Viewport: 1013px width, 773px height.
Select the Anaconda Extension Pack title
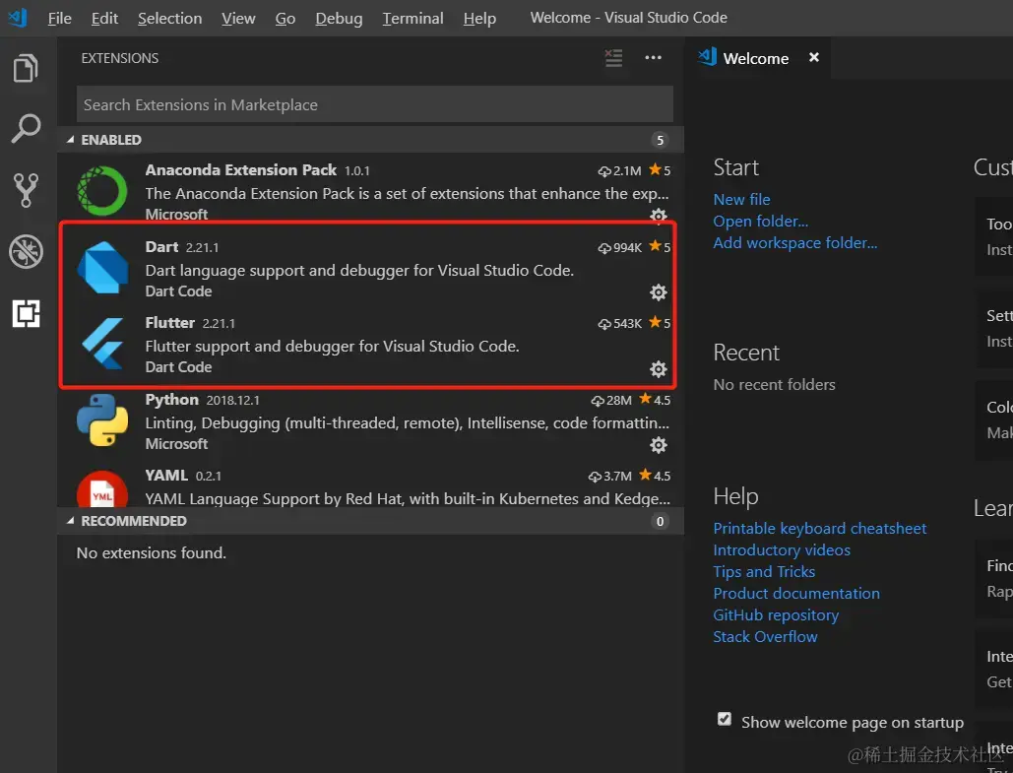(x=241, y=170)
